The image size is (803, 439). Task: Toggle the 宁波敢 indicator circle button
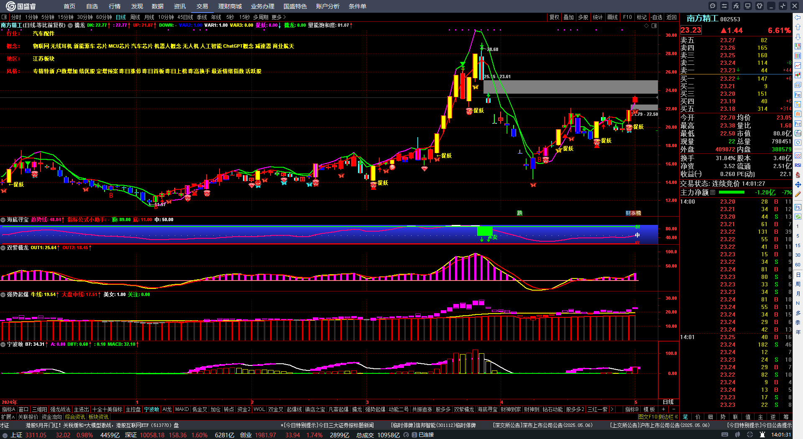coord(3,344)
